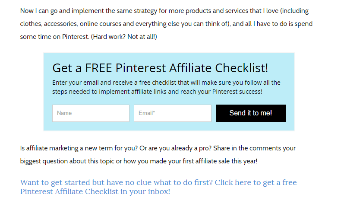Viewport: 344px width, 204px height.
Task: Click the 'Click here to get a free' link portion
Action: coord(256,182)
